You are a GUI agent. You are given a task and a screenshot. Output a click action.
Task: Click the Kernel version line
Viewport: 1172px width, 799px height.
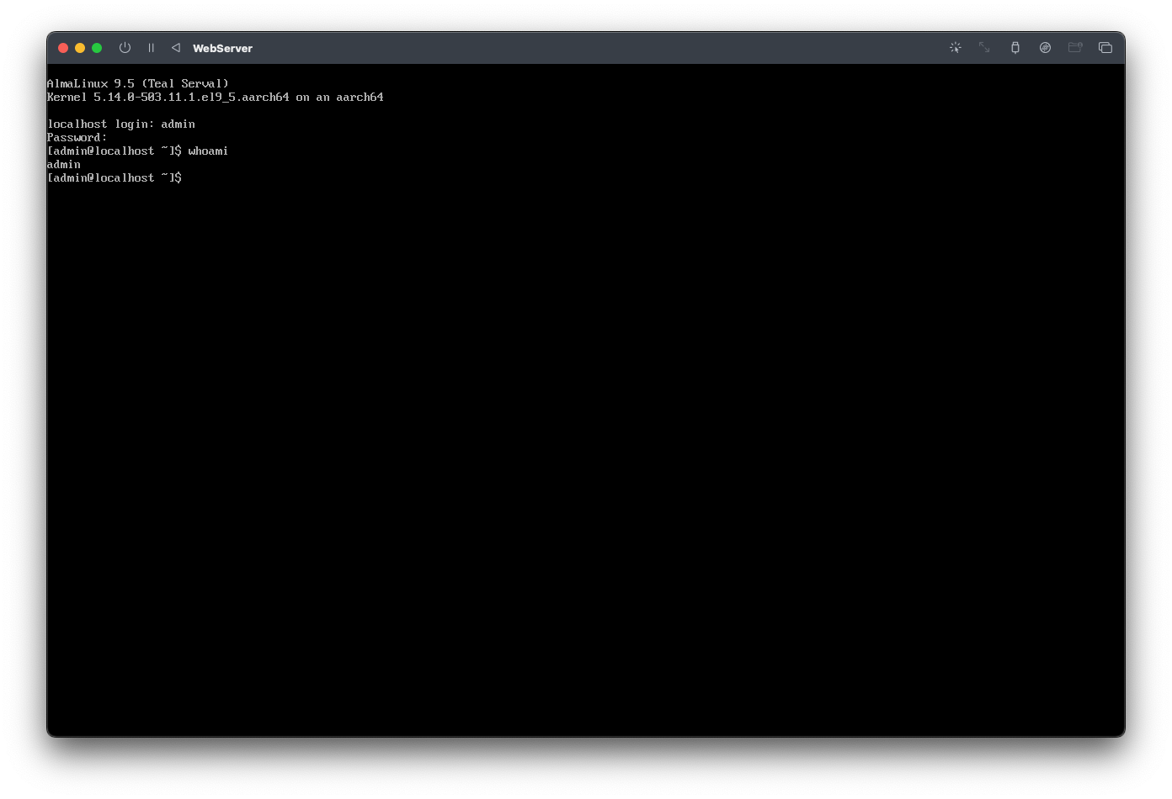click(x=216, y=98)
